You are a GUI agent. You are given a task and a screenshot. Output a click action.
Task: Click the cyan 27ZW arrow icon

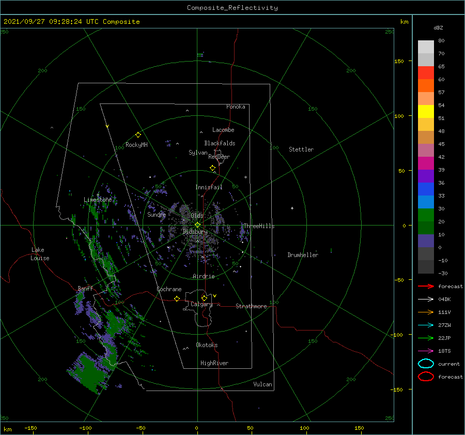click(426, 325)
